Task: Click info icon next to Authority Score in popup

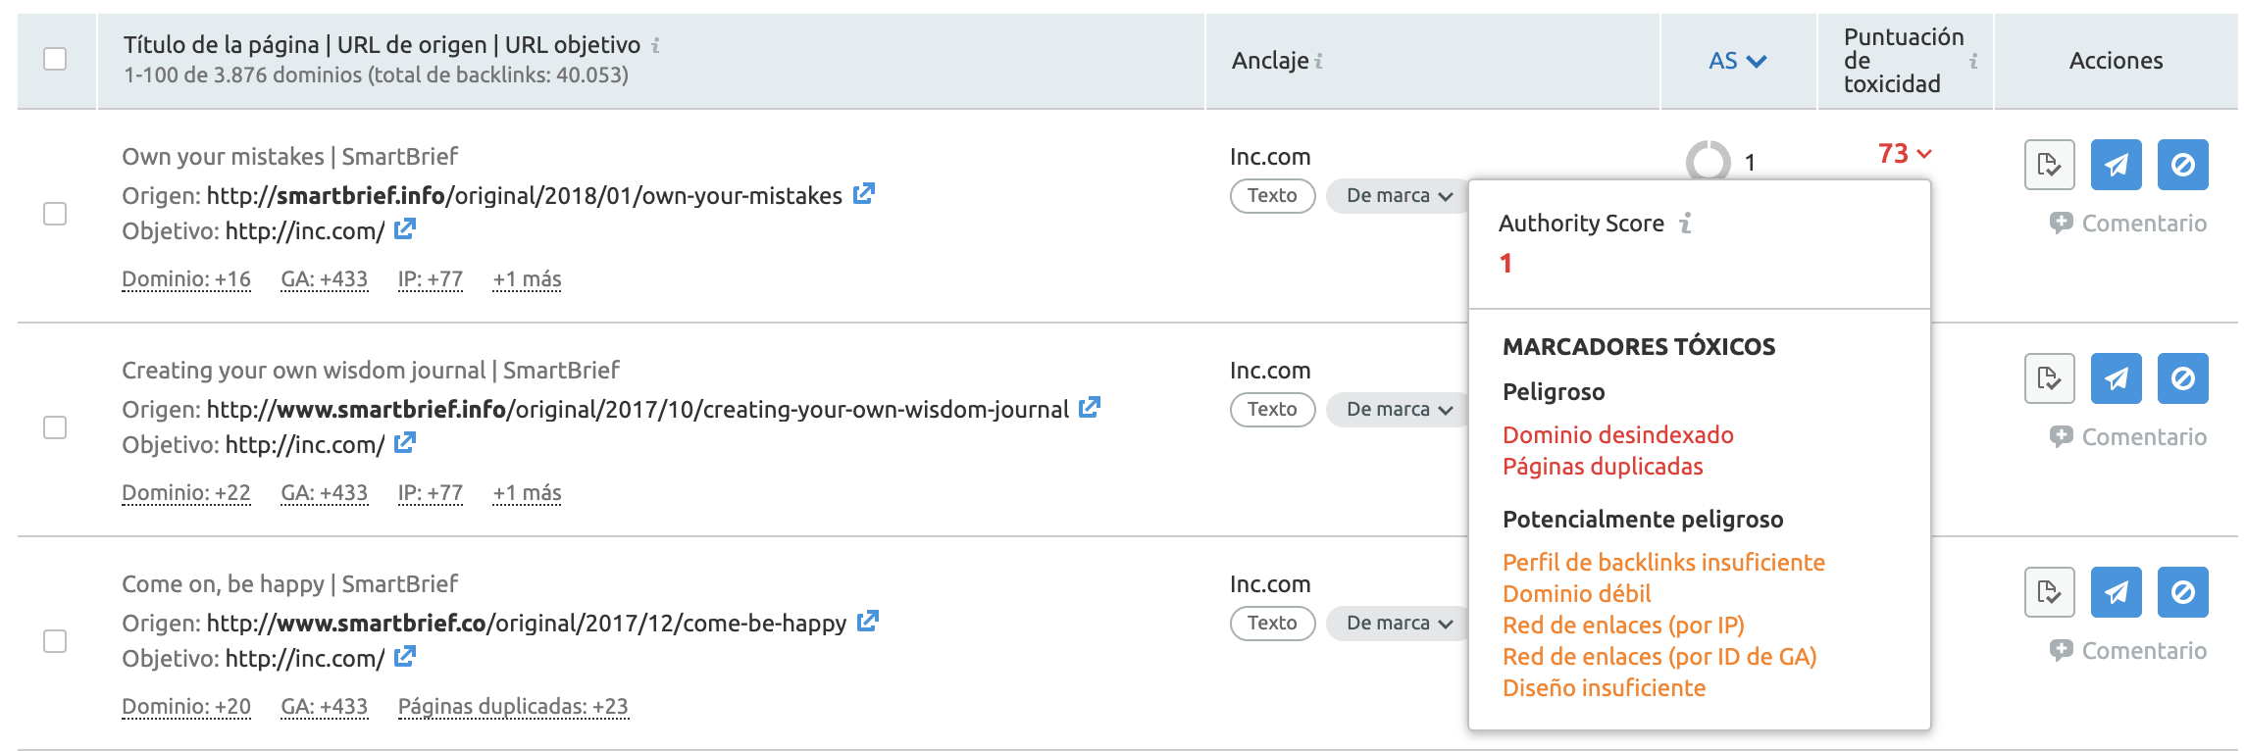Action: [1685, 224]
